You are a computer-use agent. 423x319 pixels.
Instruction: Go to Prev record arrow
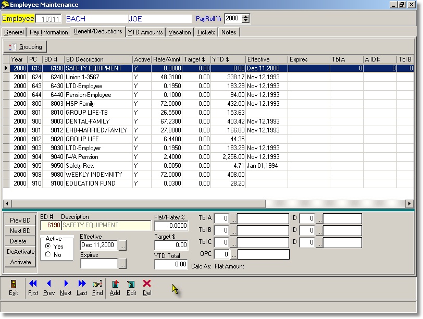[x=49, y=284]
